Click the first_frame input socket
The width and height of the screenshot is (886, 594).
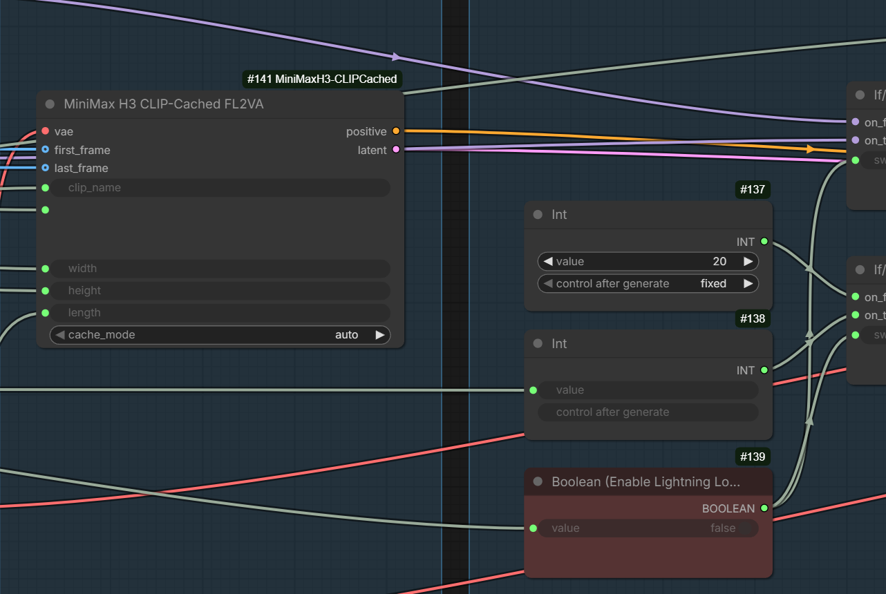[45, 150]
